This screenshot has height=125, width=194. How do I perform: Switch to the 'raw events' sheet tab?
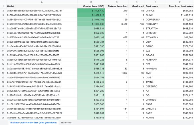pyautogui.click(x=66, y=122)
